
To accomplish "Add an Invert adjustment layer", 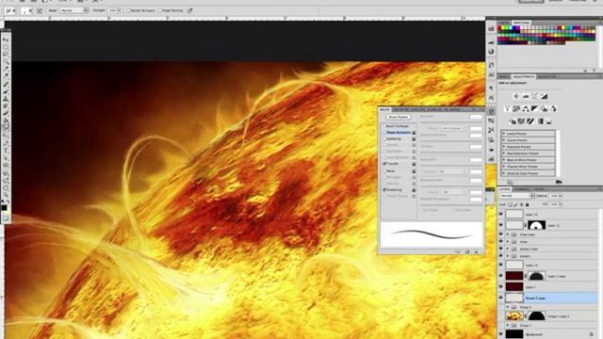I will click(x=513, y=121).
